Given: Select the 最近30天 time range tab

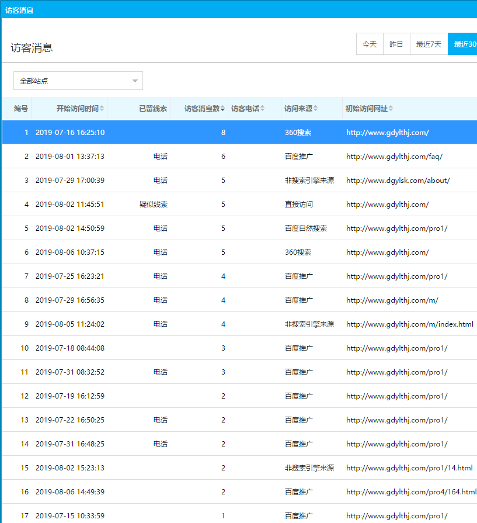Looking at the screenshot, I should (464, 44).
